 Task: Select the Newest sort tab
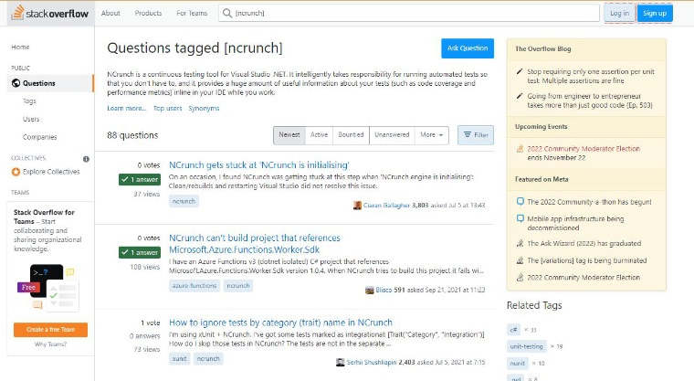289,135
